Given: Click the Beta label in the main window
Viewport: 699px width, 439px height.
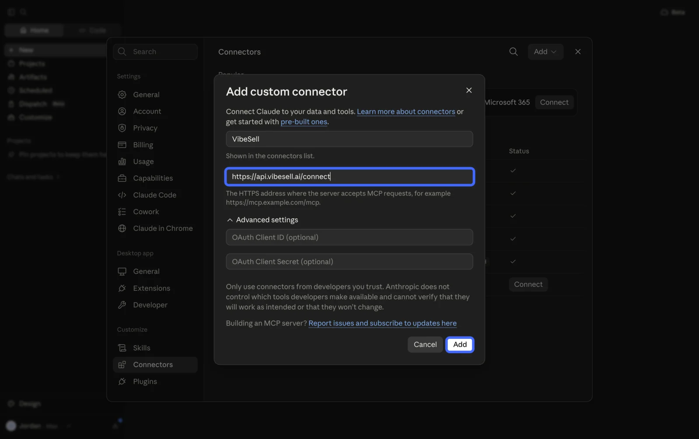Looking at the screenshot, I should pyautogui.click(x=678, y=12).
